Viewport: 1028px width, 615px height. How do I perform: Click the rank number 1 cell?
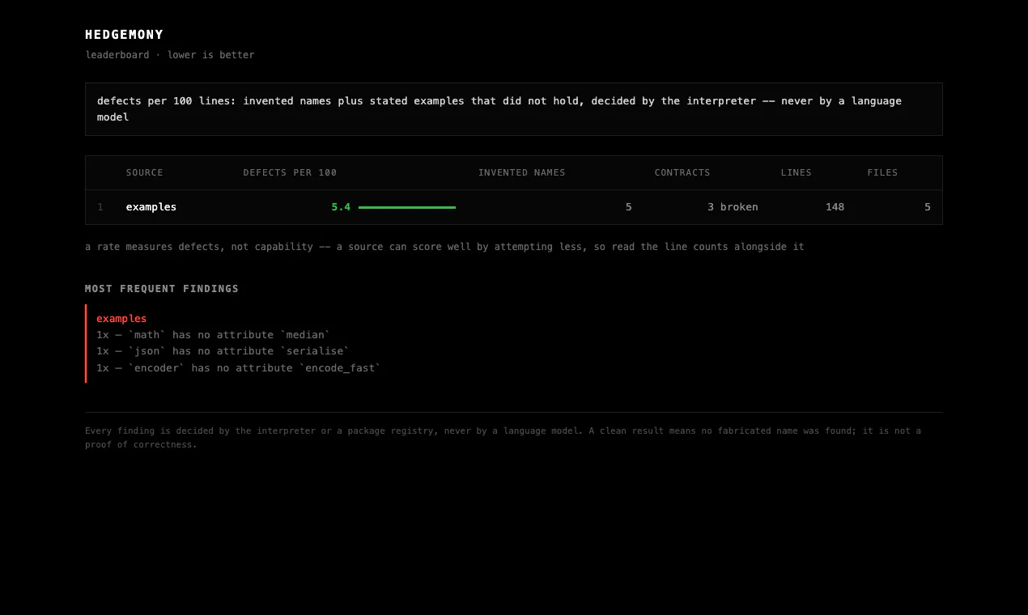(100, 207)
